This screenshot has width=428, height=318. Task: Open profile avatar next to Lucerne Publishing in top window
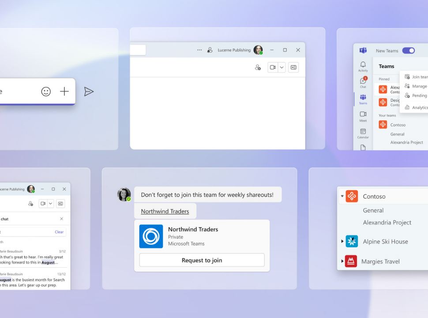tap(258, 50)
